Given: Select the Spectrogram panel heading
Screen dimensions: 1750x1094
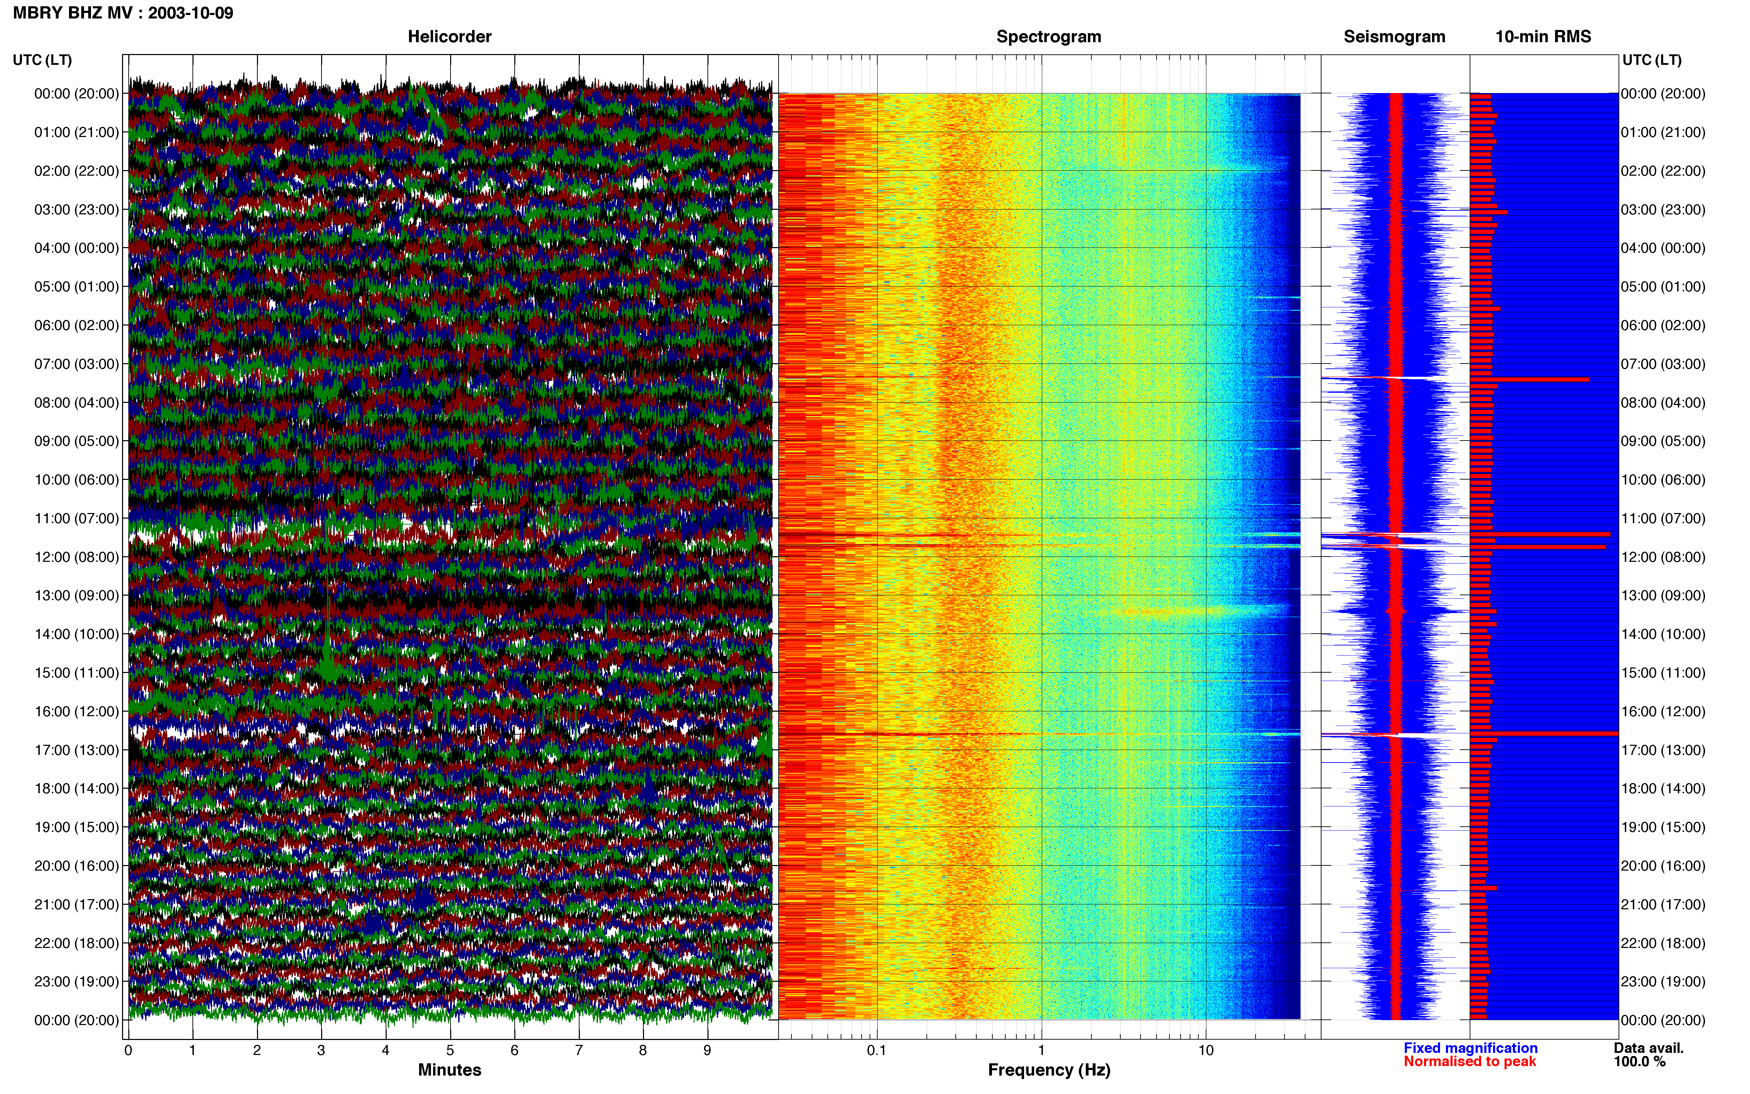Looking at the screenshot, I should 1049,37.
